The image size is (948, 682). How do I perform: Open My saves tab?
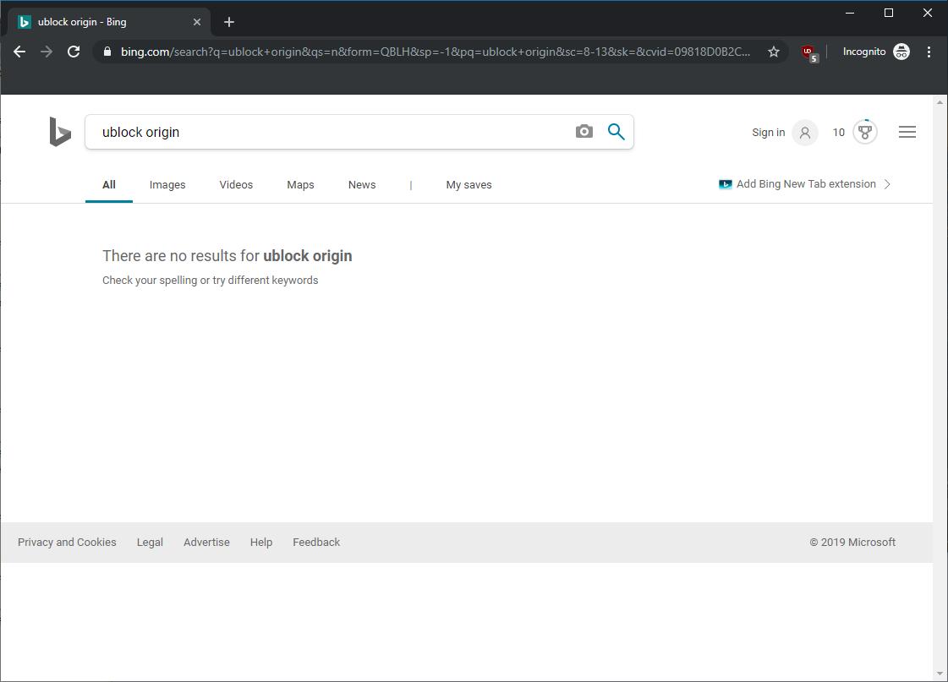pos(469,185)
